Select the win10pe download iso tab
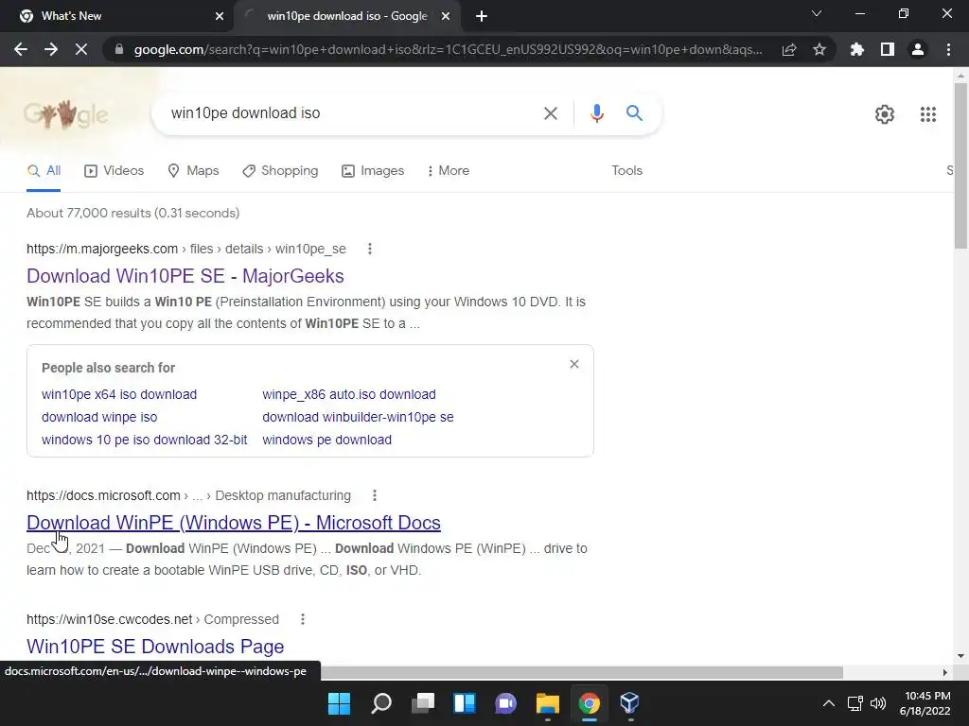Image resolution: width=969 pixels, height=726 pixels. pyautogui.click(x=346, y=16)
